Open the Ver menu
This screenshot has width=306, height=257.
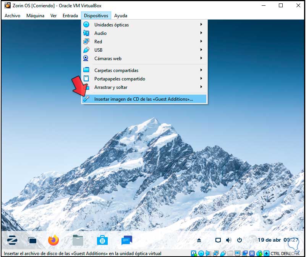tap(53, 16)
